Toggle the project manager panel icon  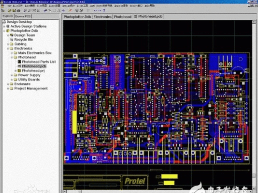click(x=3, y=10)
